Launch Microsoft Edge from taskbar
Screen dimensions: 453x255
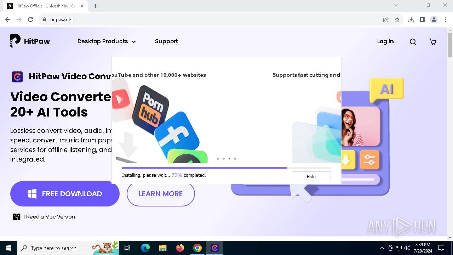[145, 248]
